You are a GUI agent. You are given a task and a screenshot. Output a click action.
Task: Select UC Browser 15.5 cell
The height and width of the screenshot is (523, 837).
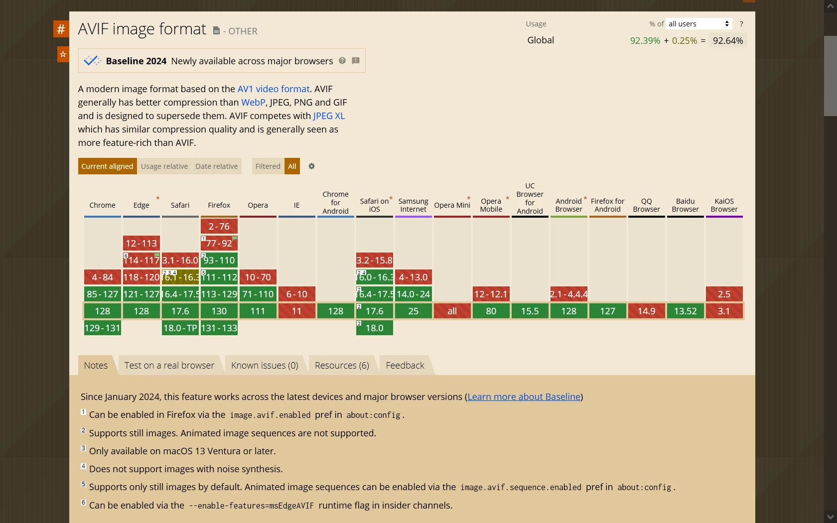tap(530, 311)
